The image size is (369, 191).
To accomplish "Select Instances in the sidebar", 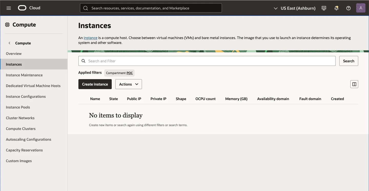I will coord(34,64).
